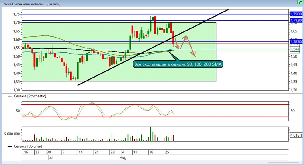Click the '5 000 000' volume axis label
The width and height of the screenshot is (304, 165).
tap(12, 134)
